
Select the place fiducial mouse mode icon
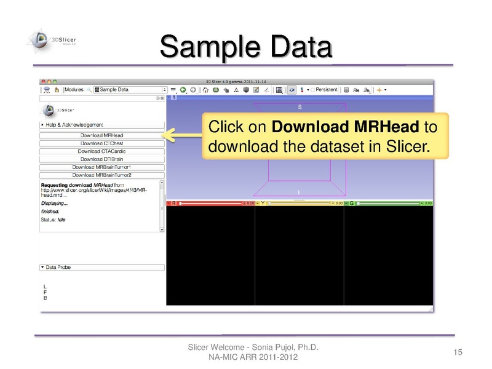coord(302,90)
